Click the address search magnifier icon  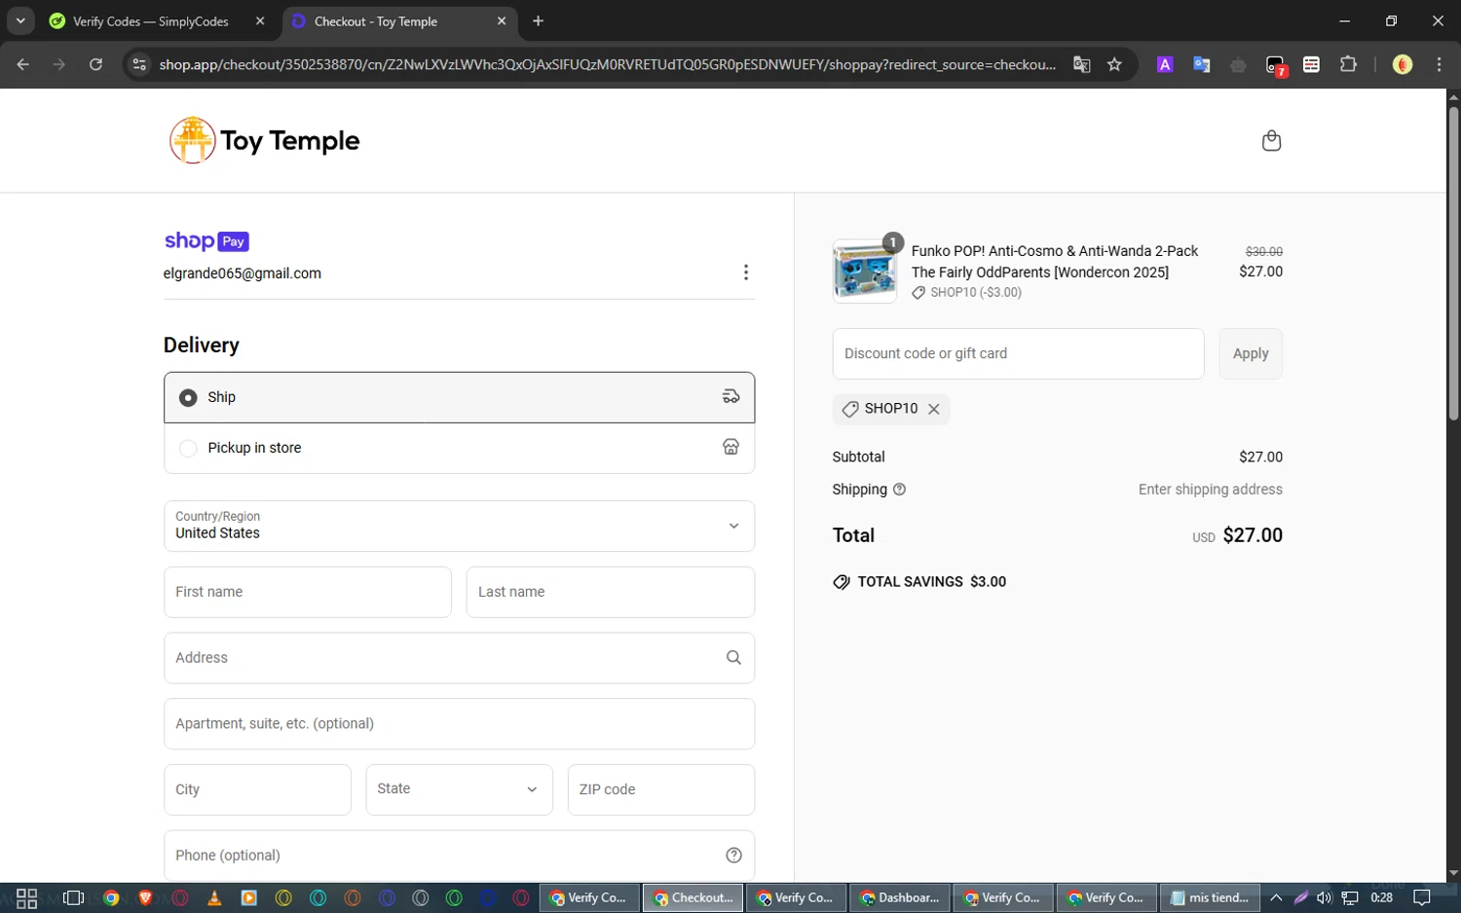(x=733, y=658)
